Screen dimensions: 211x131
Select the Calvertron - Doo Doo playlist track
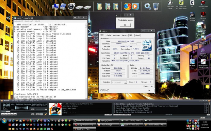(161, 112)
